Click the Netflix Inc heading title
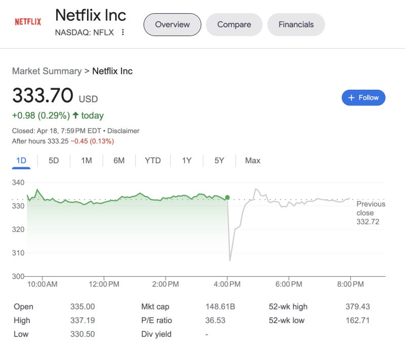This screenshot has height=346, width=405. coord(91,15)
